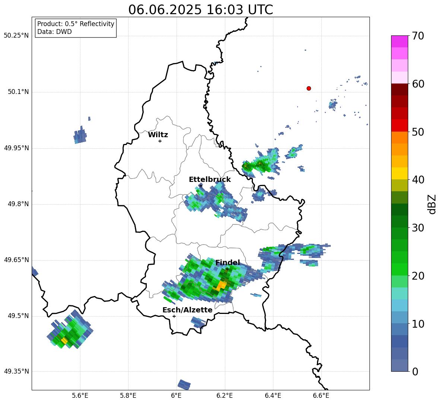Image resolution: width=441 pixels, height=403 pixels.
Task: Click the 60 value on colorbar
Action: click(418, 84)
